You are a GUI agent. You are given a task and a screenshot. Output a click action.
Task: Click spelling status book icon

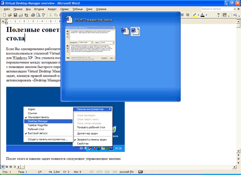(x=141, y=172)
